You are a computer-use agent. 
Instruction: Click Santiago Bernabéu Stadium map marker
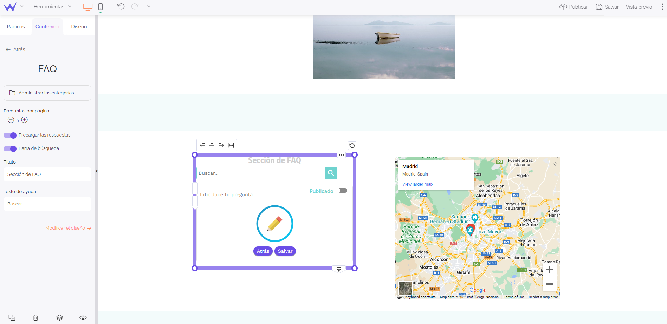point(475,218)
